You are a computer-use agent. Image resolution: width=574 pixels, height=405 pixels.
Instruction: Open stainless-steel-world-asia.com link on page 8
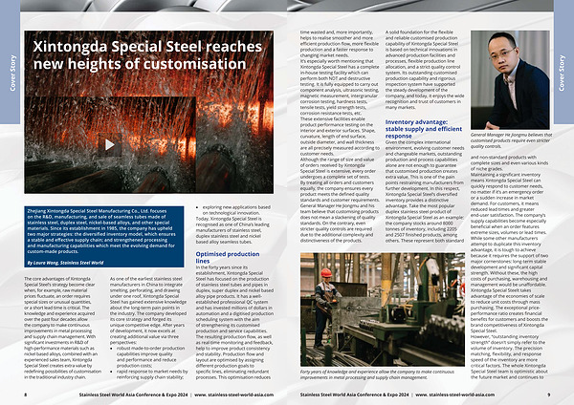[231, 392]
